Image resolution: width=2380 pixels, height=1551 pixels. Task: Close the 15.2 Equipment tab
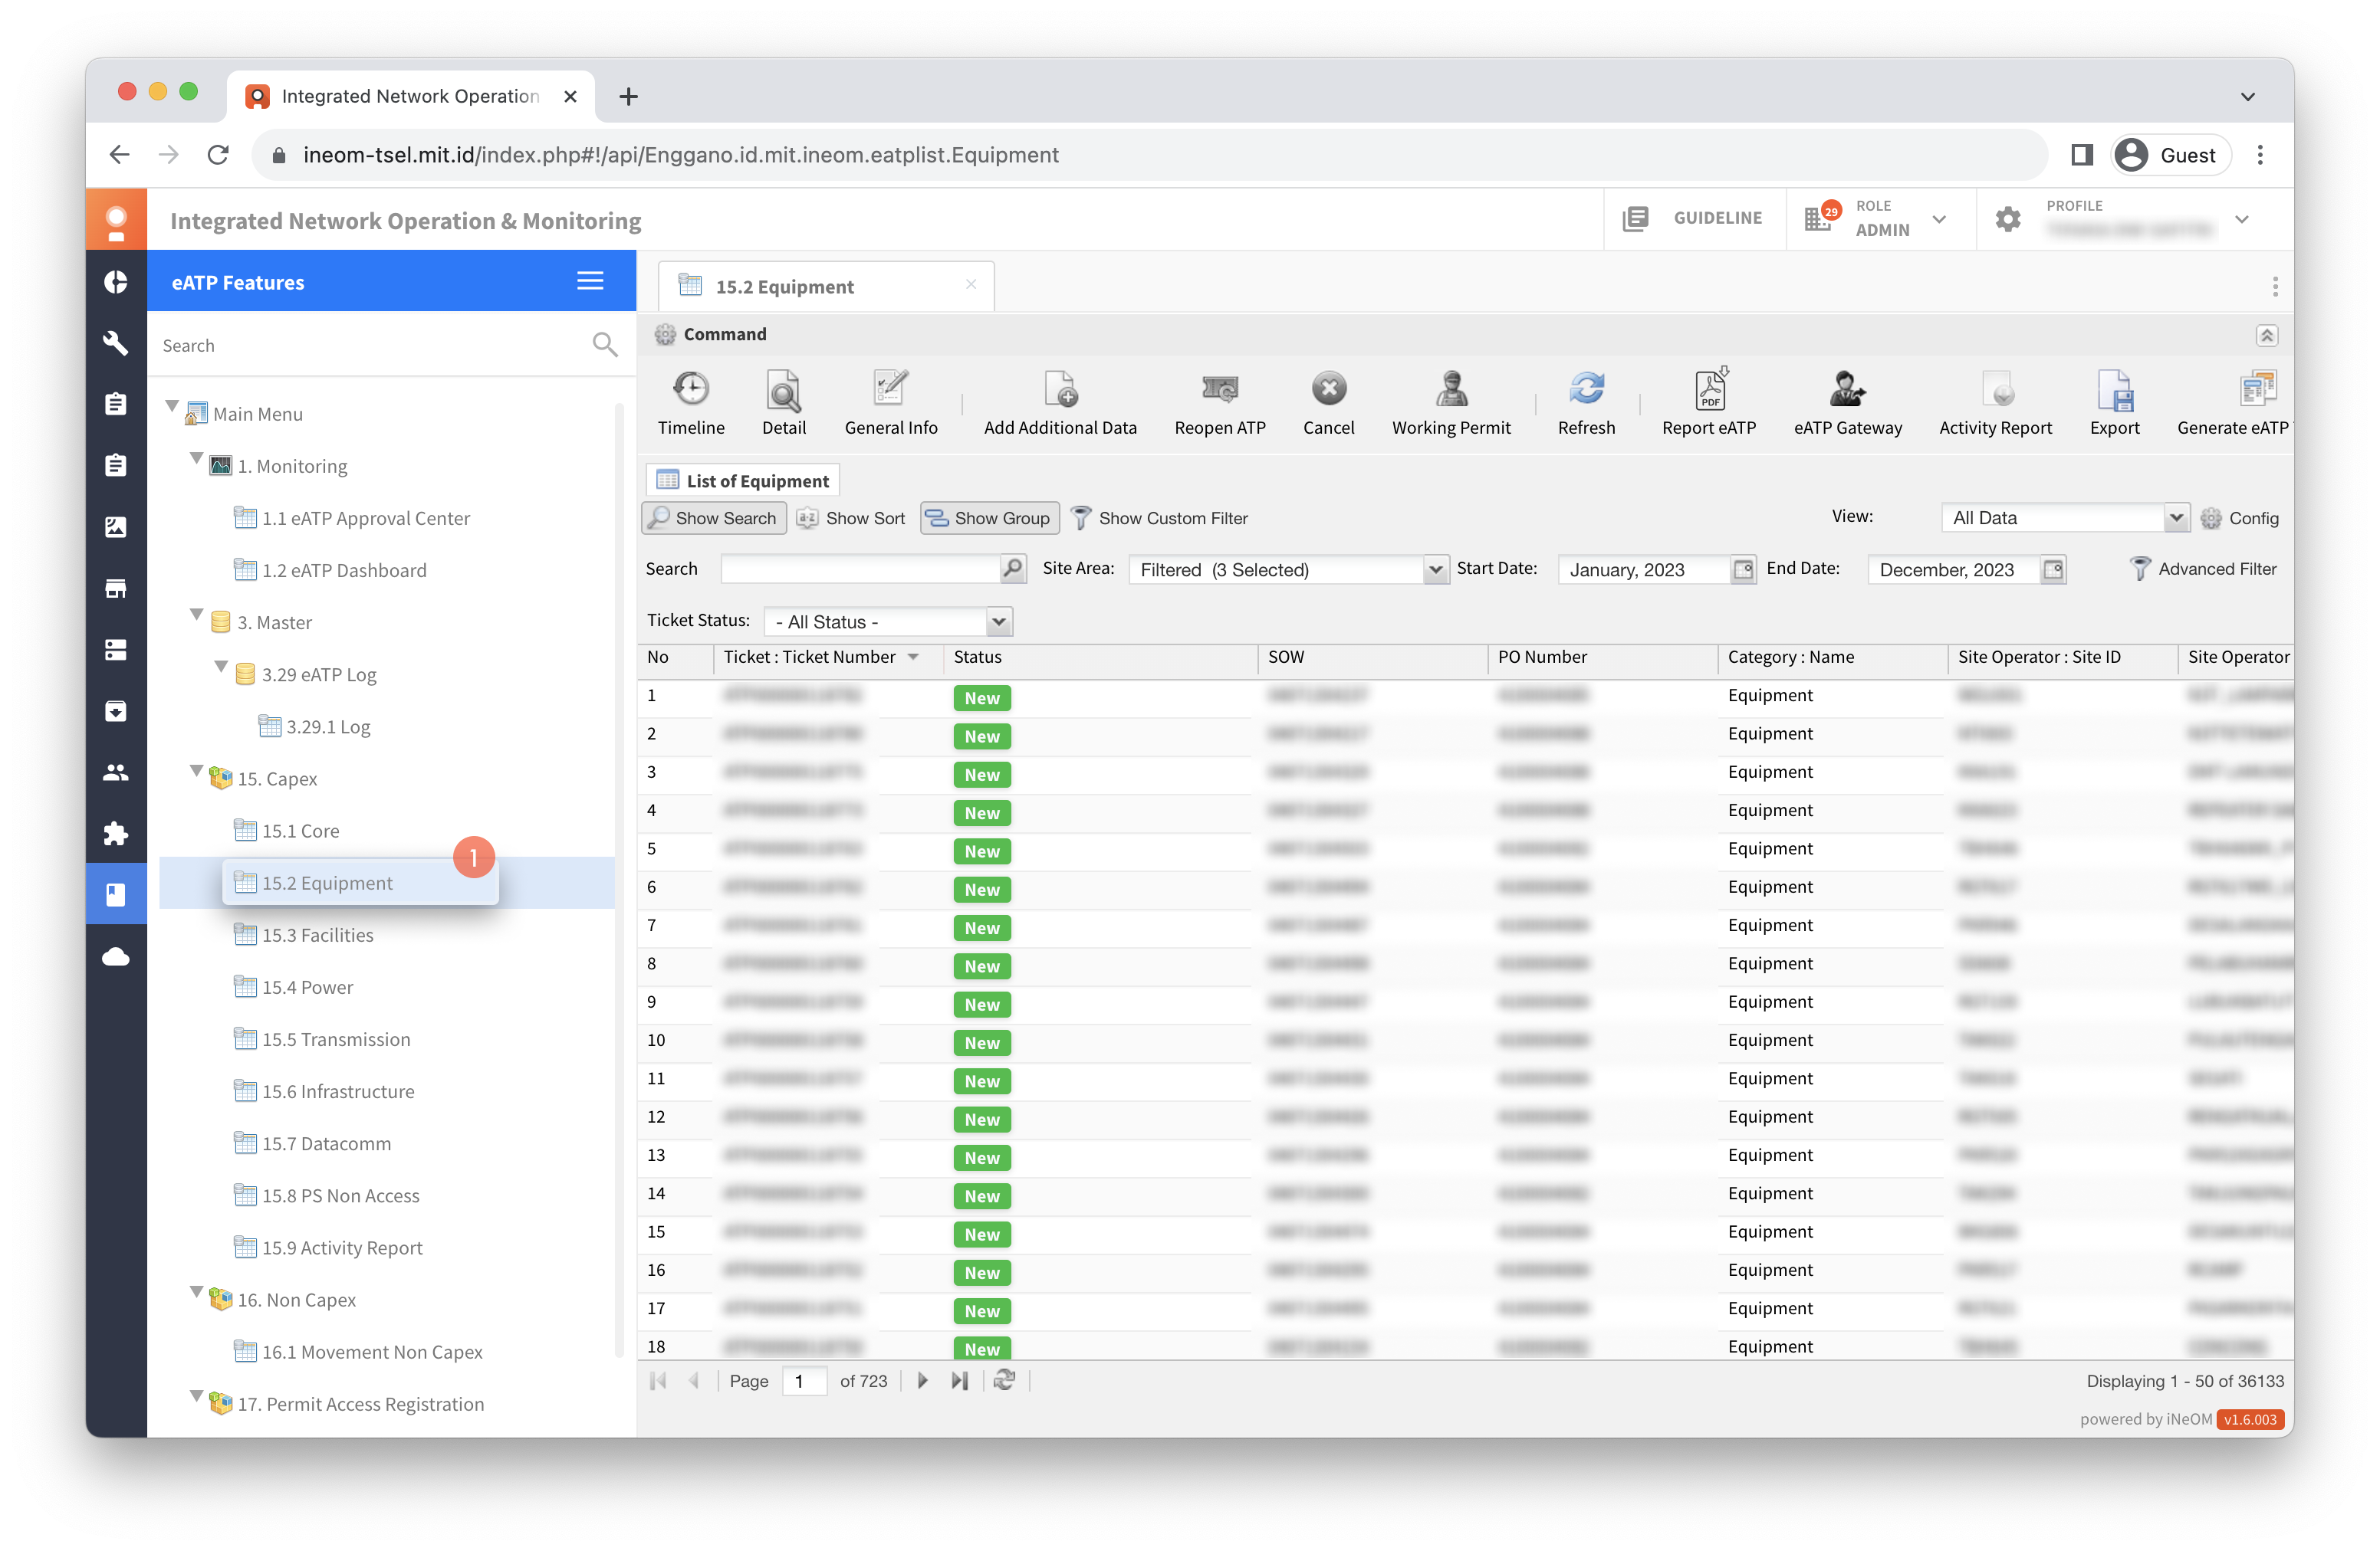pos(970,285)
